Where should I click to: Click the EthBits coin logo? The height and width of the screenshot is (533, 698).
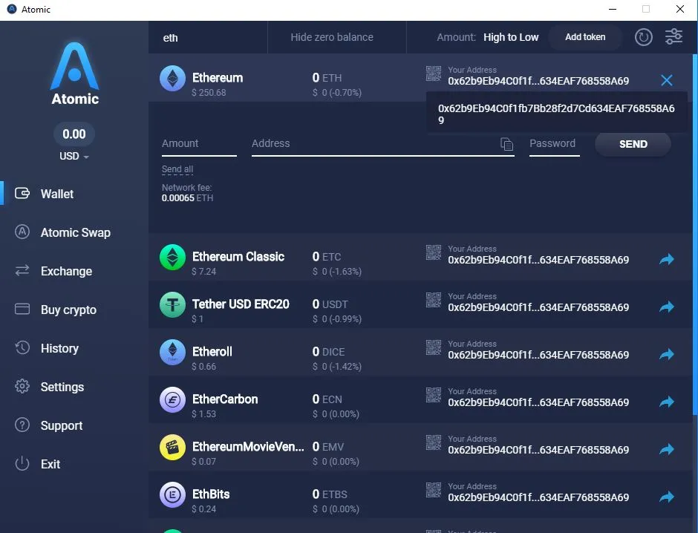pos(173,494)
